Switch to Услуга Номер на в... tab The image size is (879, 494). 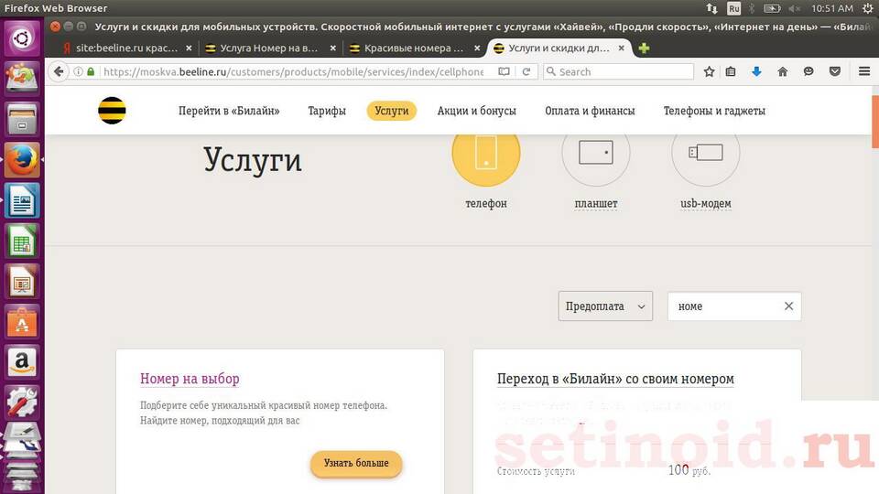[x=270, y=48]
